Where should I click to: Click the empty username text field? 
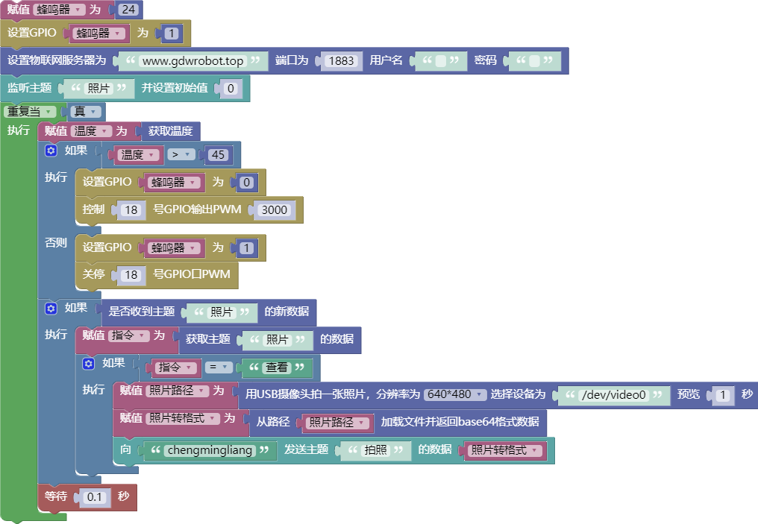pos(440,61)
